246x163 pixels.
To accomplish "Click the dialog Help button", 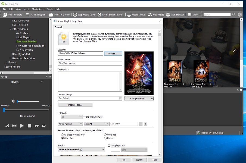I will [155, 160].
